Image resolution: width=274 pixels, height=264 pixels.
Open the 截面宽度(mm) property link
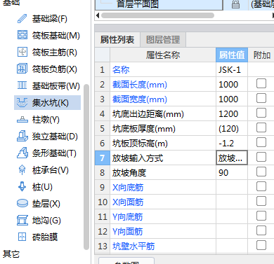pyautogui.click(x=140, y=99)
